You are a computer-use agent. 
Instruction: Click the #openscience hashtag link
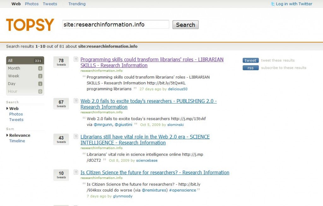(183, 190)
